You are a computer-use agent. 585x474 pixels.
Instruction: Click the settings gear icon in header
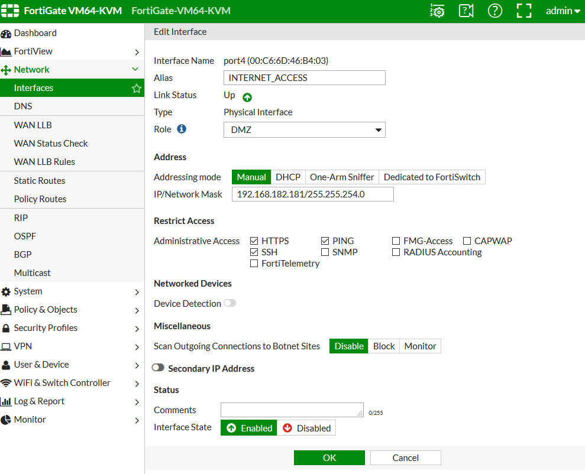[437, 11]
